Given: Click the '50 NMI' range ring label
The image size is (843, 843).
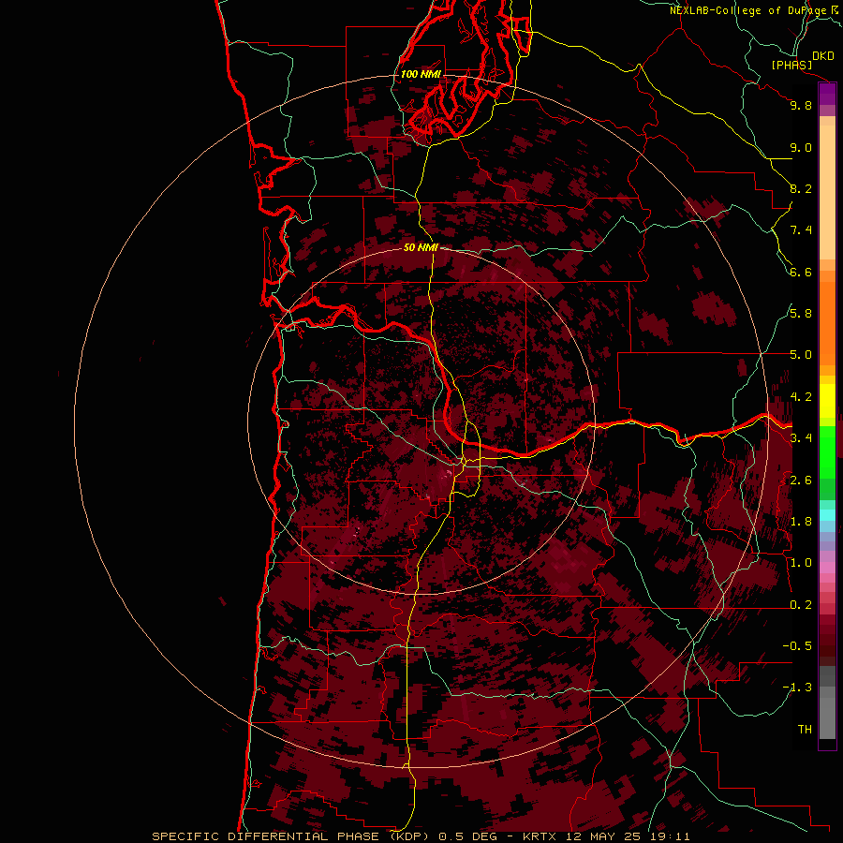Looking at the screenshot, I should pos(421,247).
